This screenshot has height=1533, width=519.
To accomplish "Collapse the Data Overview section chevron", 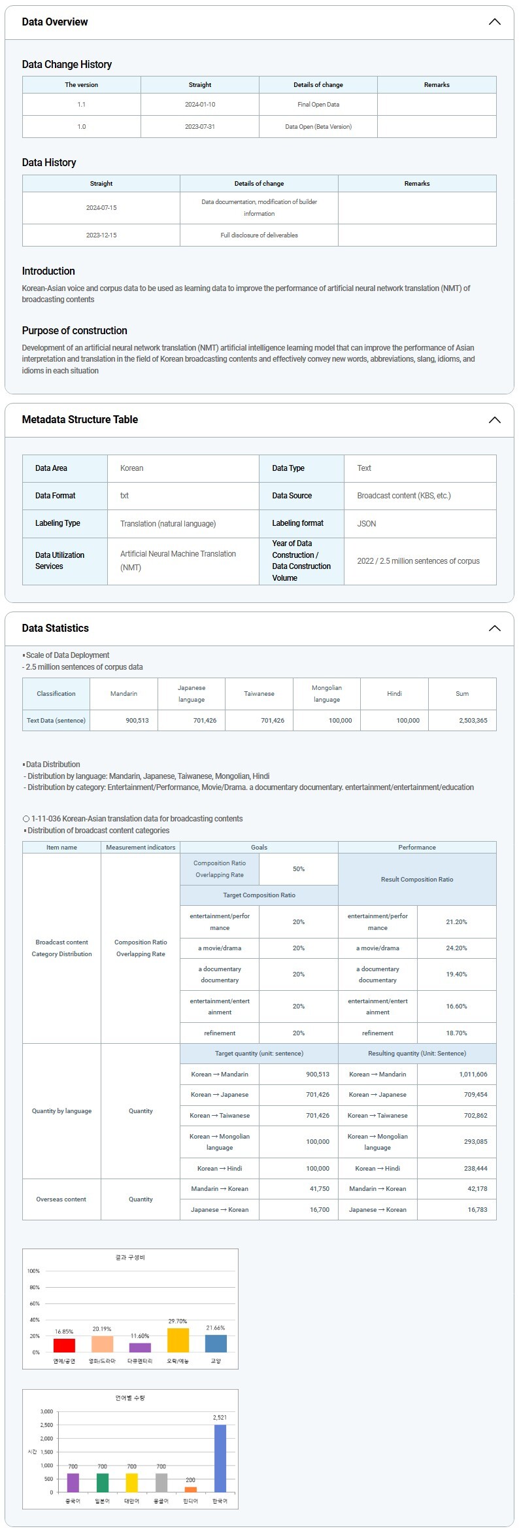I will click(x=494, y=22).
